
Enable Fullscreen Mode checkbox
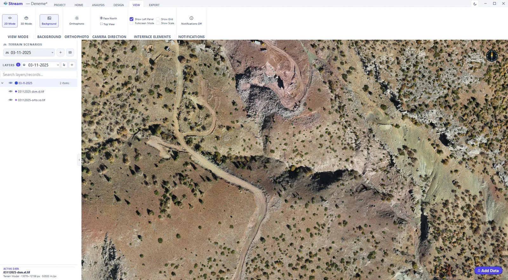pyautogui.click(x=131, y=23)
